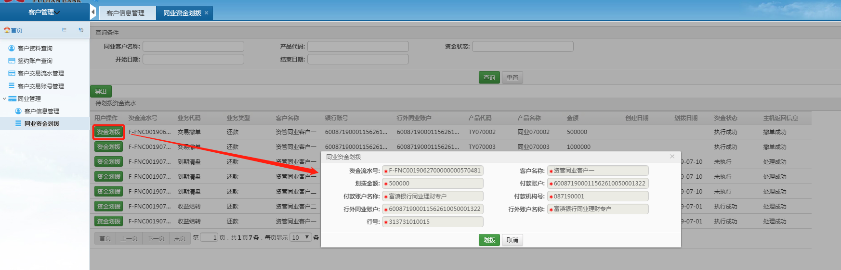Screen dimensions: 841x270
Task: Click product name cell 同业070003
Action: pos(533,147)
